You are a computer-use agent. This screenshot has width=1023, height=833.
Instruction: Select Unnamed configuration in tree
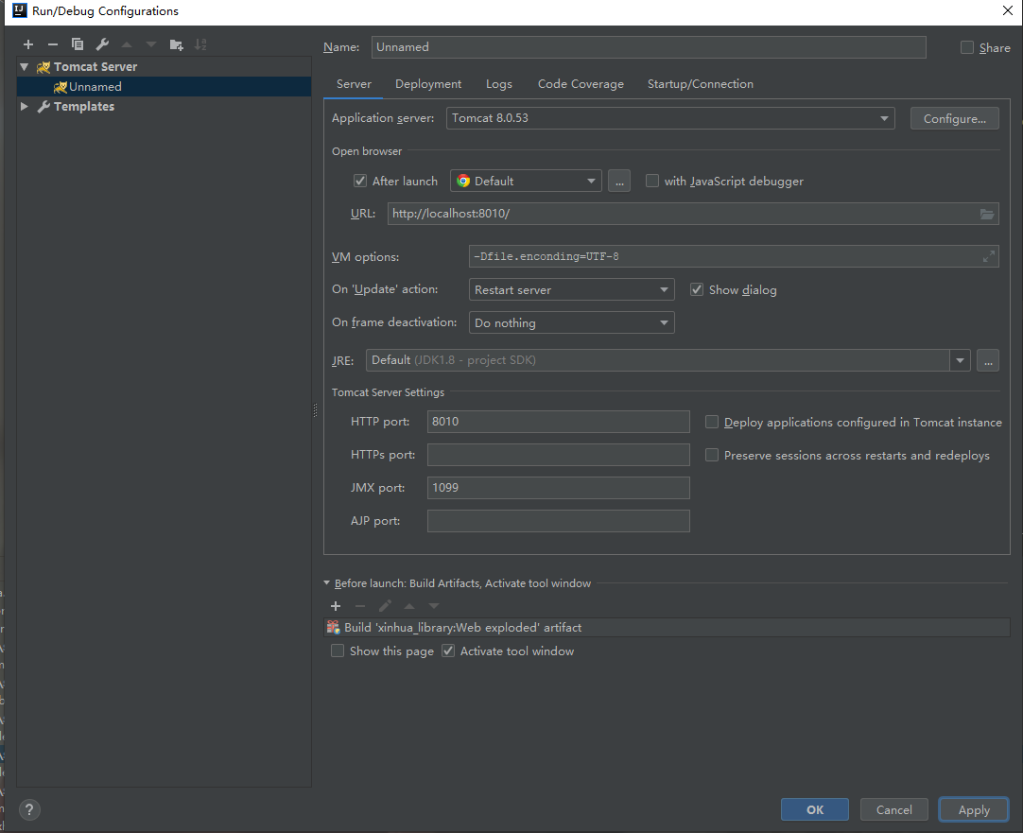coord(164,87)
